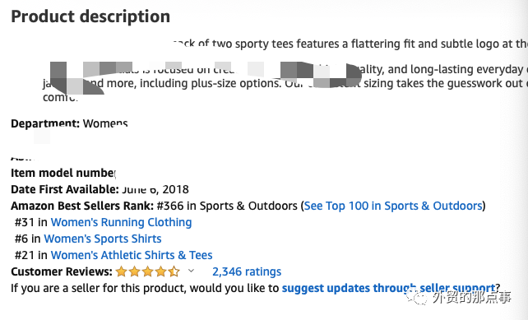Open the Women's Sports Shirts category link
Viewport: 528px width, 320px height.
103,239
